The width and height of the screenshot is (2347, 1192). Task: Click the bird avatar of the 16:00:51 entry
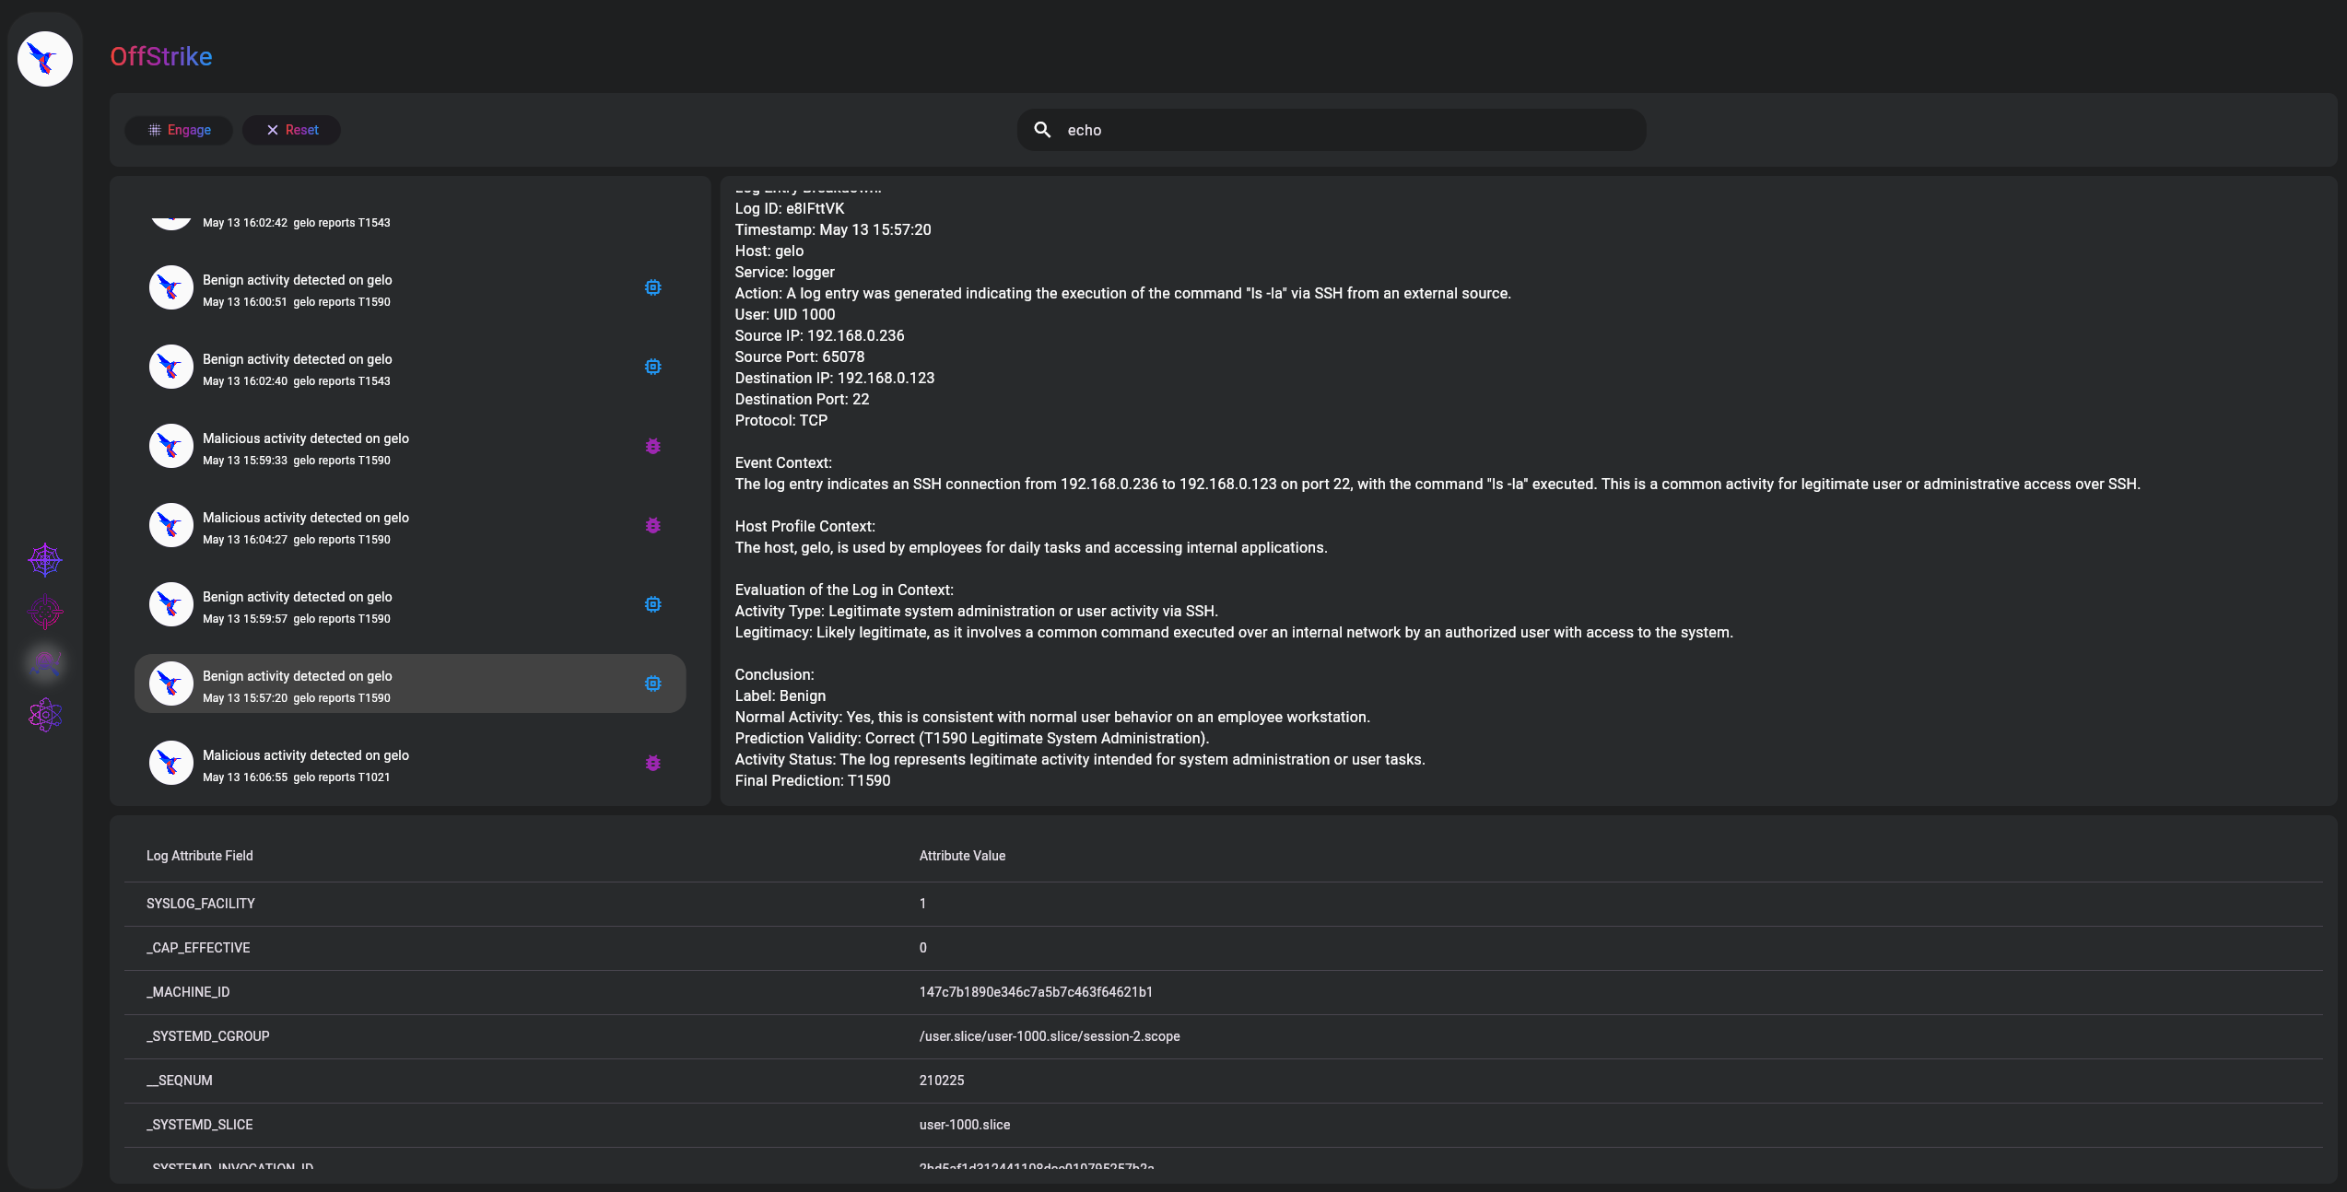click(171, 287)
